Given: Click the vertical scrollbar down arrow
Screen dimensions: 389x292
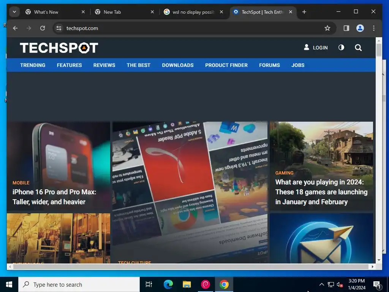Looking at the screenshot, I should [x=379, y=260].
